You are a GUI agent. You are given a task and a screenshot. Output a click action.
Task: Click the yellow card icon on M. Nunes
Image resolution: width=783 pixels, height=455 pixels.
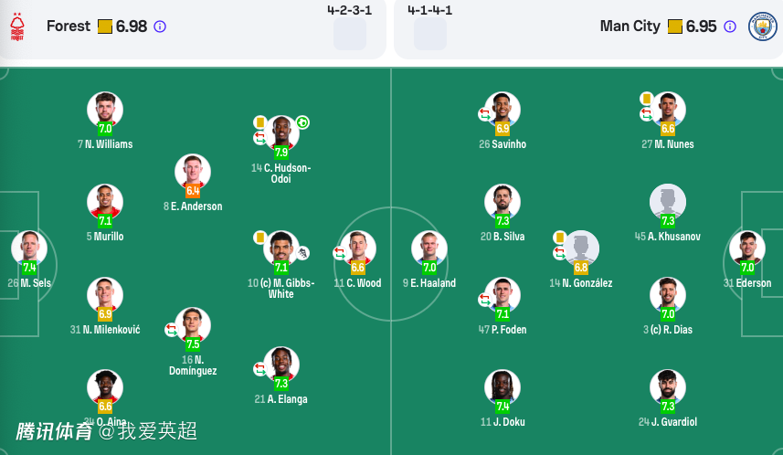tap(646, 98)
